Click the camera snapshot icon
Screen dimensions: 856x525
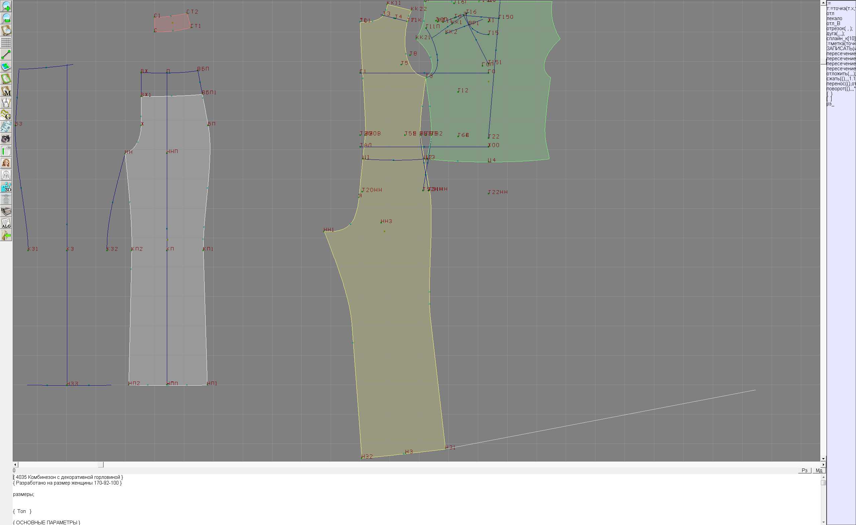(x=6, y=139)
